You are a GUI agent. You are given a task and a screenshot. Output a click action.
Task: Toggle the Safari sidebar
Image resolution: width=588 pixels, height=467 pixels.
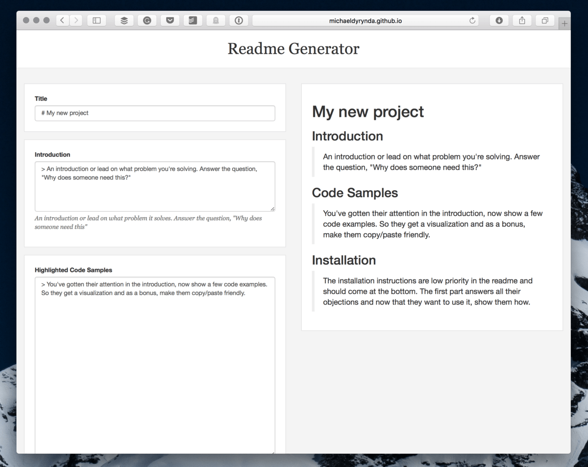tap(97, 21)
